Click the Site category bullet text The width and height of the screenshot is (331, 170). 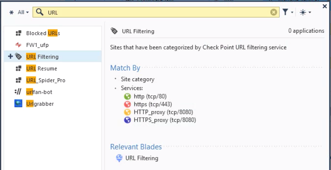tap(138, 80)
